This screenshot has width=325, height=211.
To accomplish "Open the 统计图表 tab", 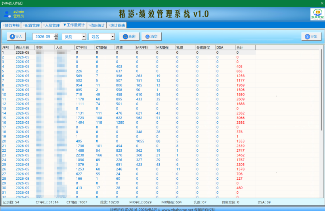I will 117,25.
